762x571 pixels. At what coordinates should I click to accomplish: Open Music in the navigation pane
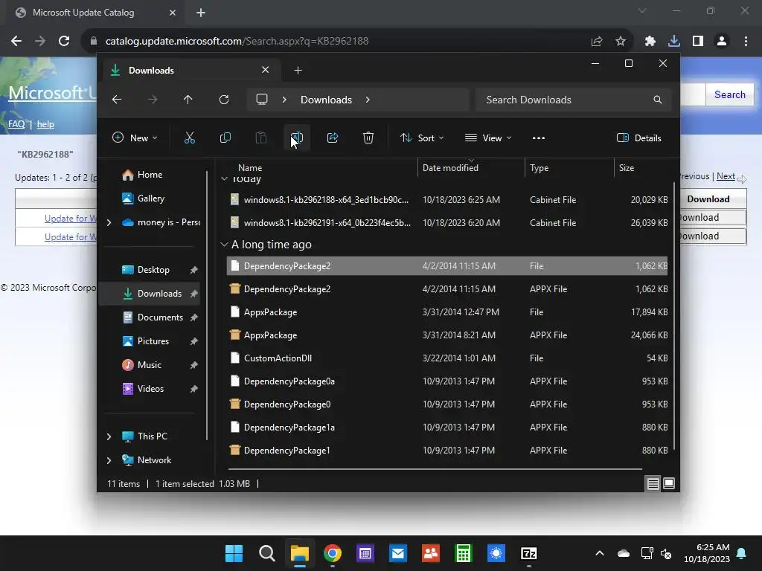[149, 365]
